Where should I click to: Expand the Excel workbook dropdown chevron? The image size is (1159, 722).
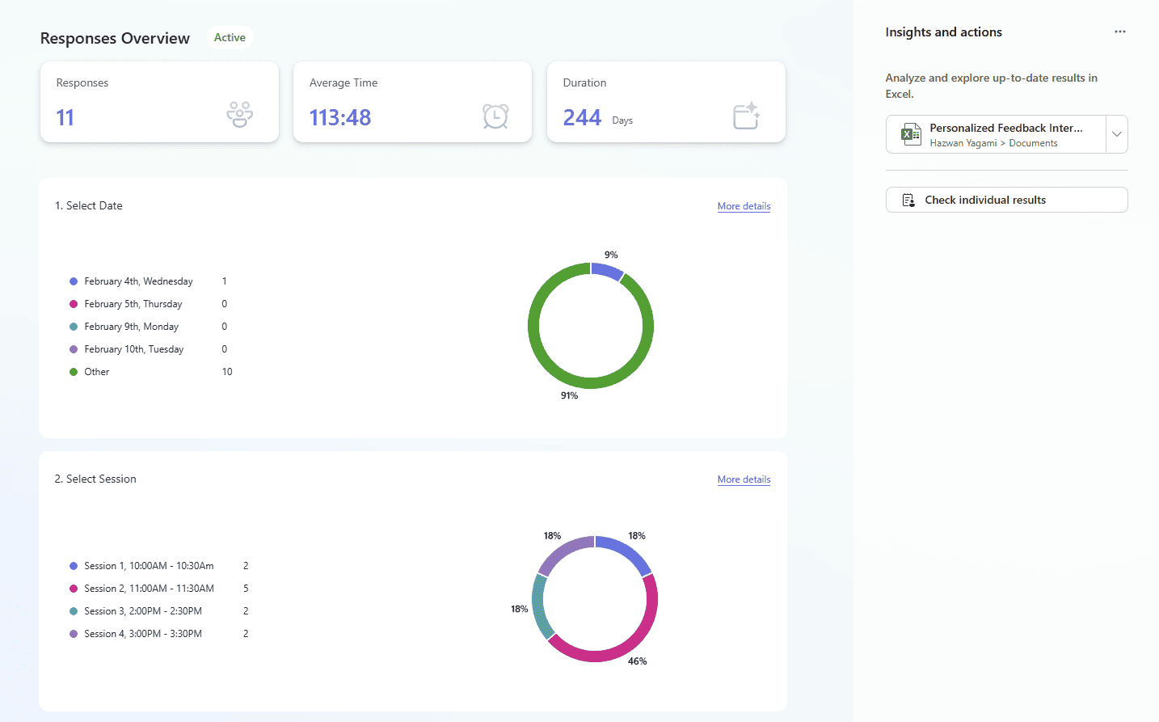click(x=1117, y=134)
